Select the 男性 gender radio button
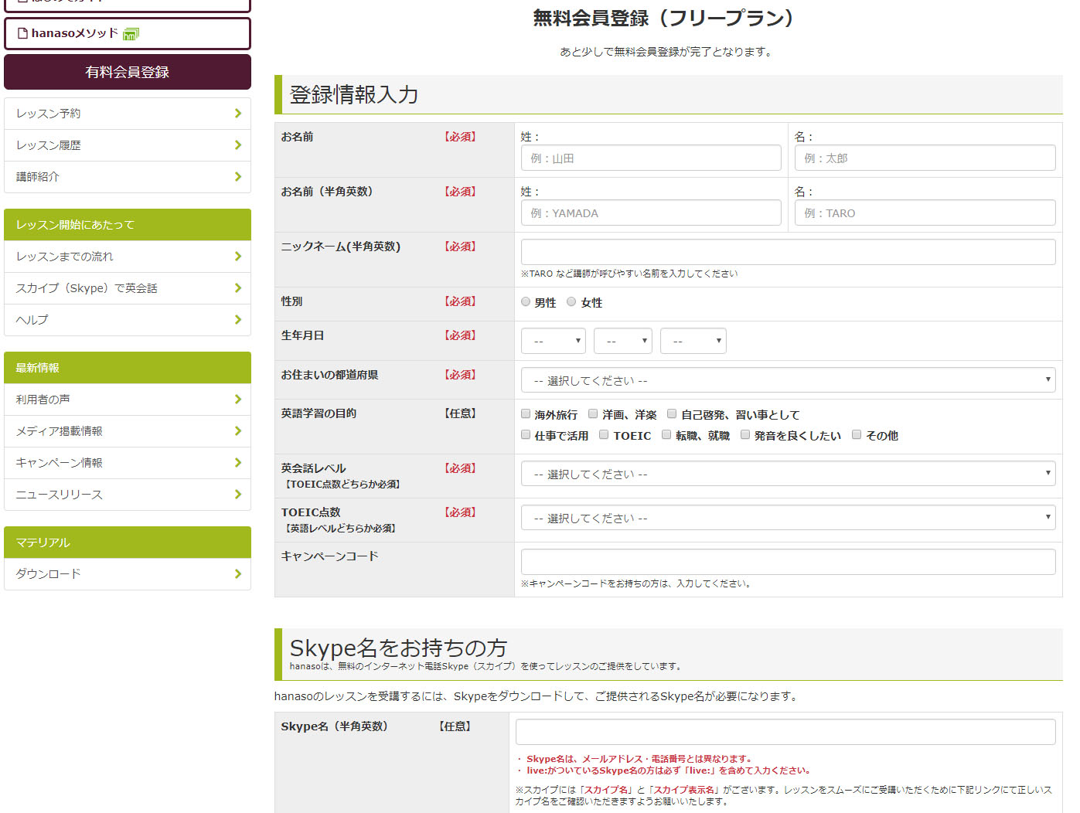This screenshot has height=813, width=1080. click(x=526, y=302)
